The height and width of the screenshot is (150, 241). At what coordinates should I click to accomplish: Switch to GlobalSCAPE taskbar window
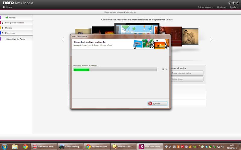(x=124, y=147)
